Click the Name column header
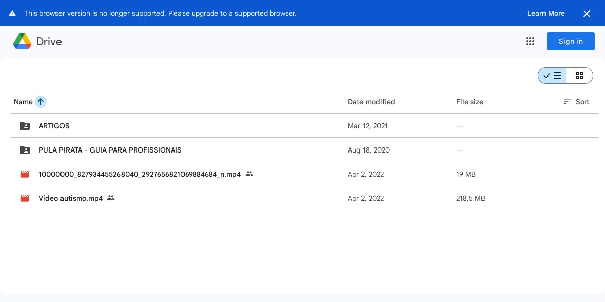Image resolution: width=605 pixels, height=302 pixels. tap(23, 102)
